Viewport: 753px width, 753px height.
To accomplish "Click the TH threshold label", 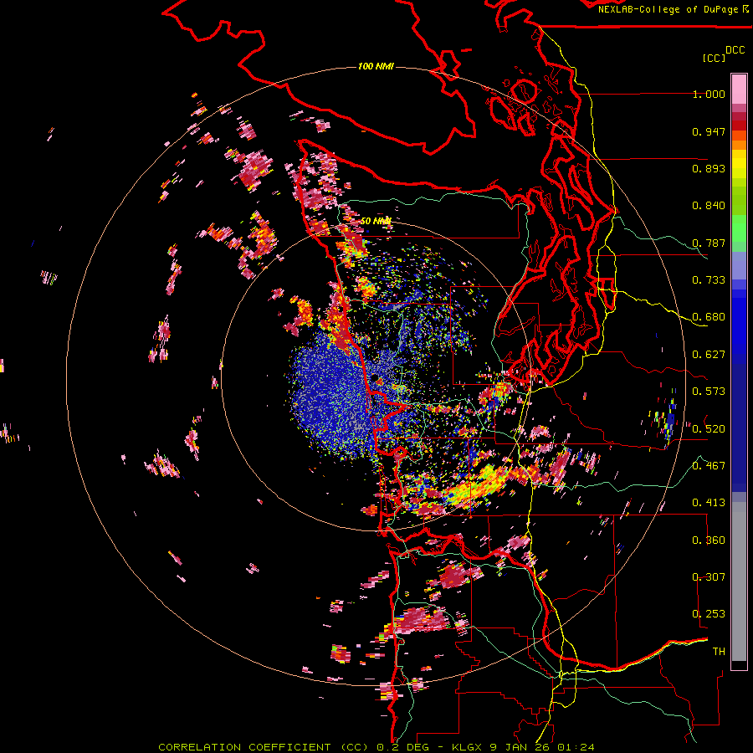I will [719, 652].
